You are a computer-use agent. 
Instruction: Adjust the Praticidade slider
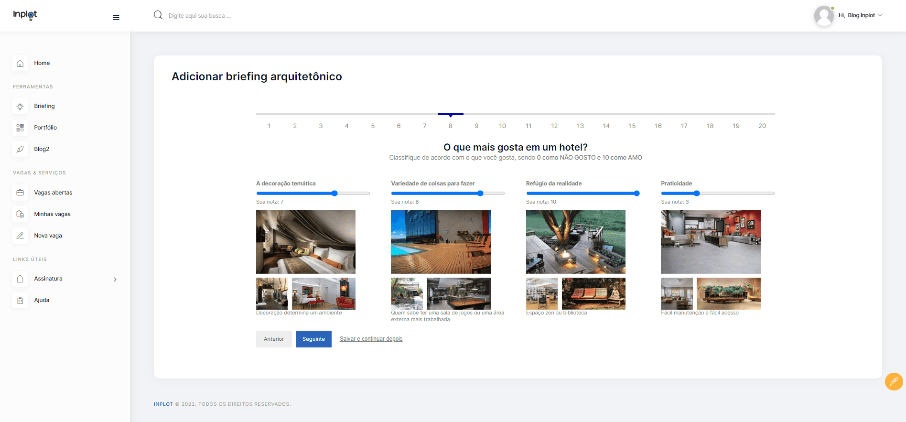(718, 194)
